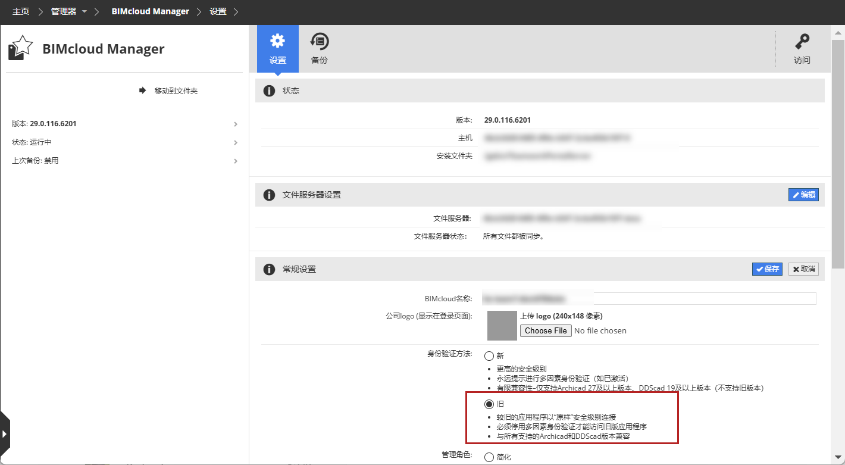845x465 pixels.
Task: Click the 编辑 button for file server settings
Action: click(x=803, y=195)
